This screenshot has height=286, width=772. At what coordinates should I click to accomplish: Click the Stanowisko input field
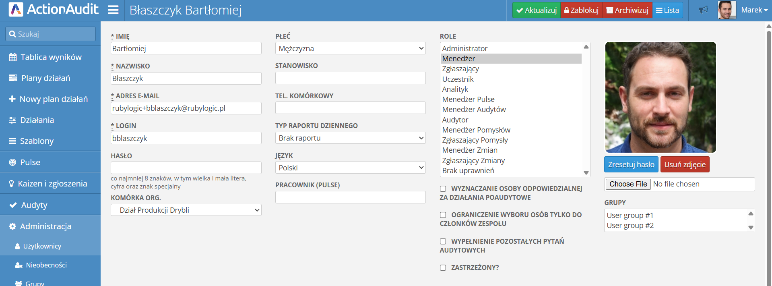350,78
